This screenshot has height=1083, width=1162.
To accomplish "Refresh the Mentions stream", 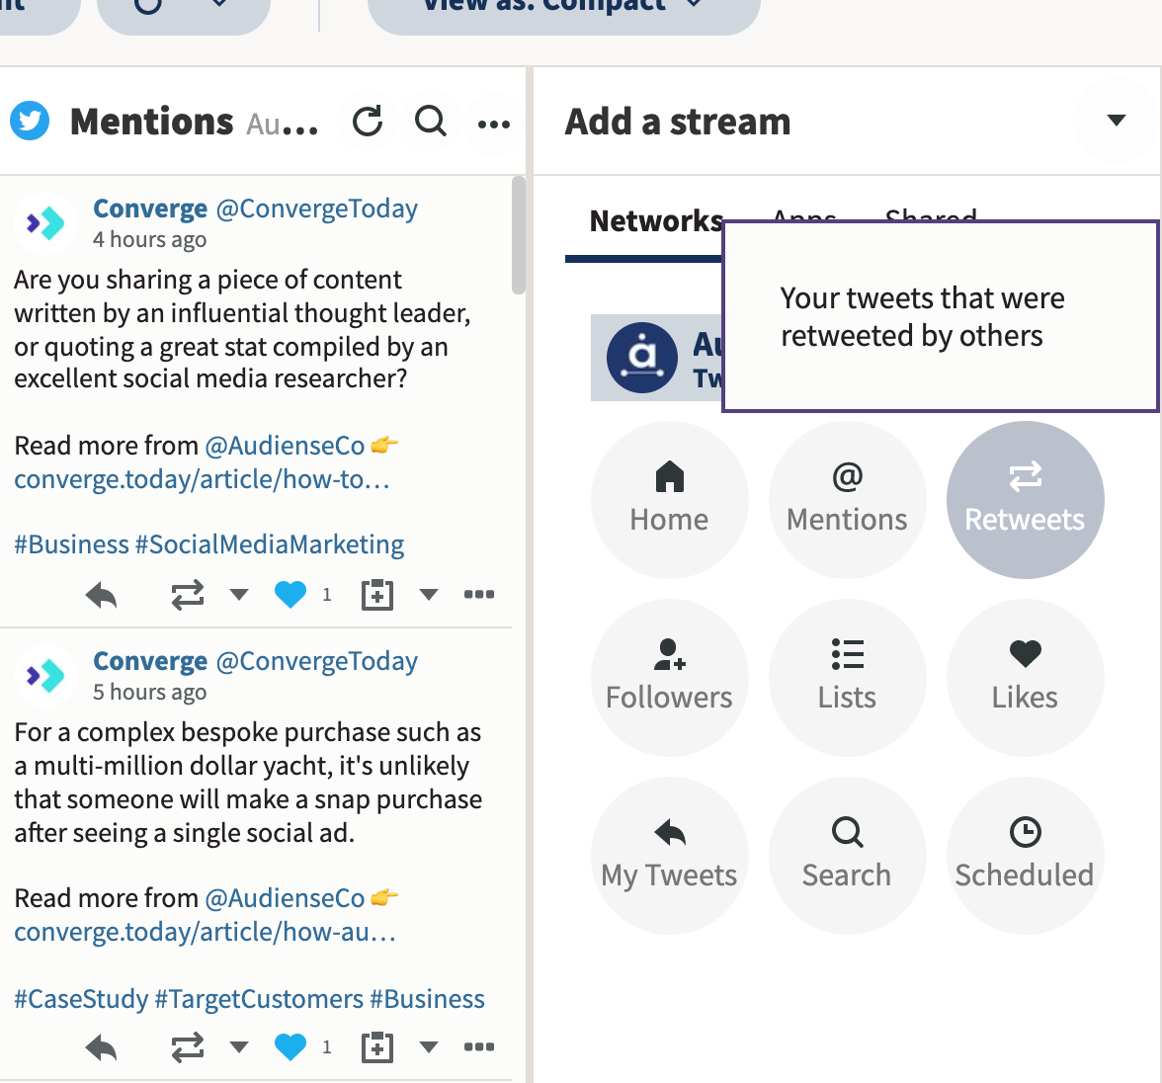I will click(367, 121).
